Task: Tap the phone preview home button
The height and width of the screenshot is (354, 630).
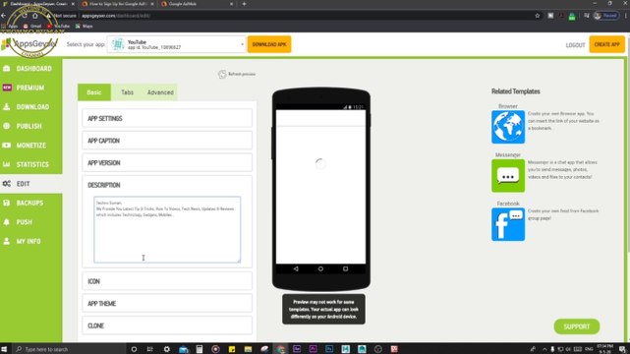Action: point(320,268)
